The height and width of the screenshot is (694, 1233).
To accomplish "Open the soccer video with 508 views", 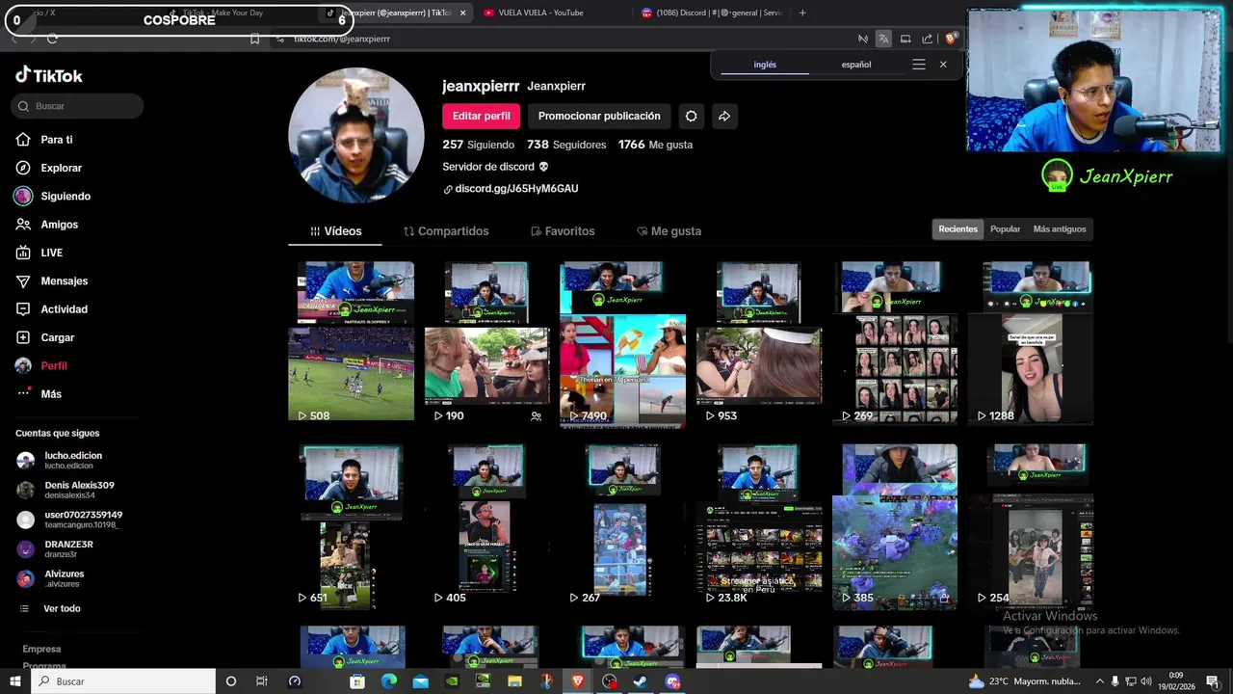I will [352, 344].
